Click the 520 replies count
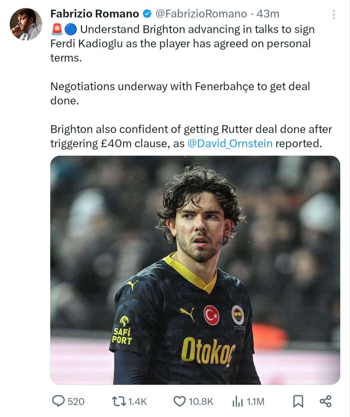The height and width of the screenshot is (417, 350). click(x=76, y=402)
